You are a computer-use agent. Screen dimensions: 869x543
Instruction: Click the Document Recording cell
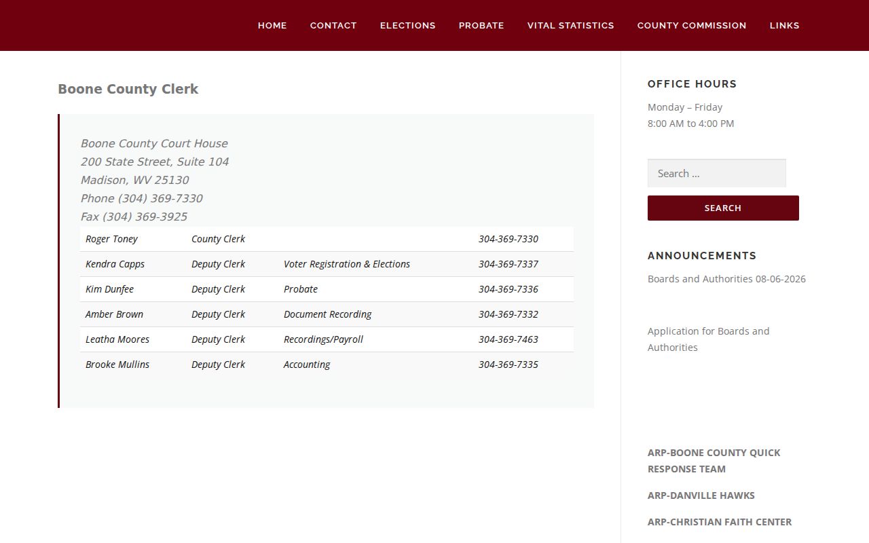[x=327, y=314]
